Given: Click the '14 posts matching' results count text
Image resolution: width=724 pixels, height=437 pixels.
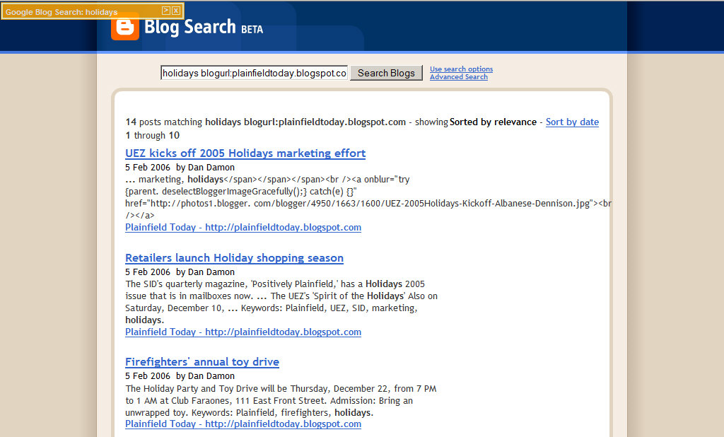Looking at the screenshot, I should click(163, 122).
